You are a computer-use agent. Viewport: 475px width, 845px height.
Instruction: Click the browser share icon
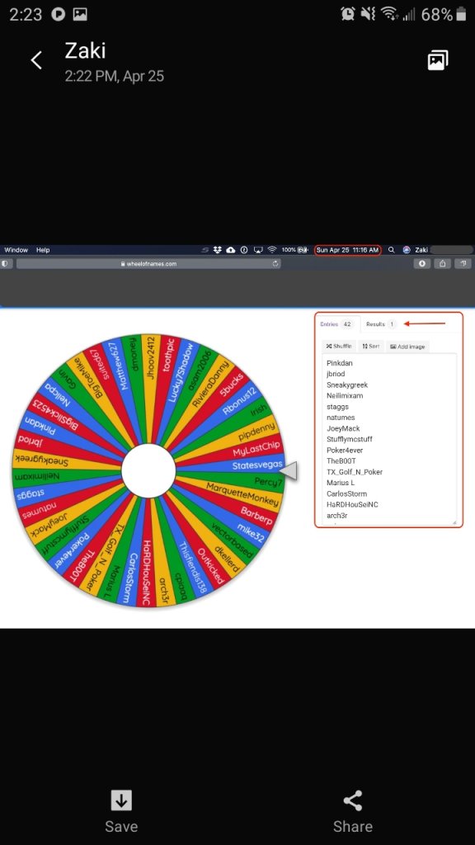click(442, 263)
